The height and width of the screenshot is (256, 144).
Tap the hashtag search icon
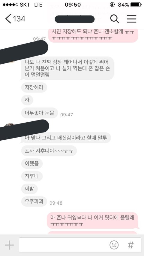click(130, 245)
